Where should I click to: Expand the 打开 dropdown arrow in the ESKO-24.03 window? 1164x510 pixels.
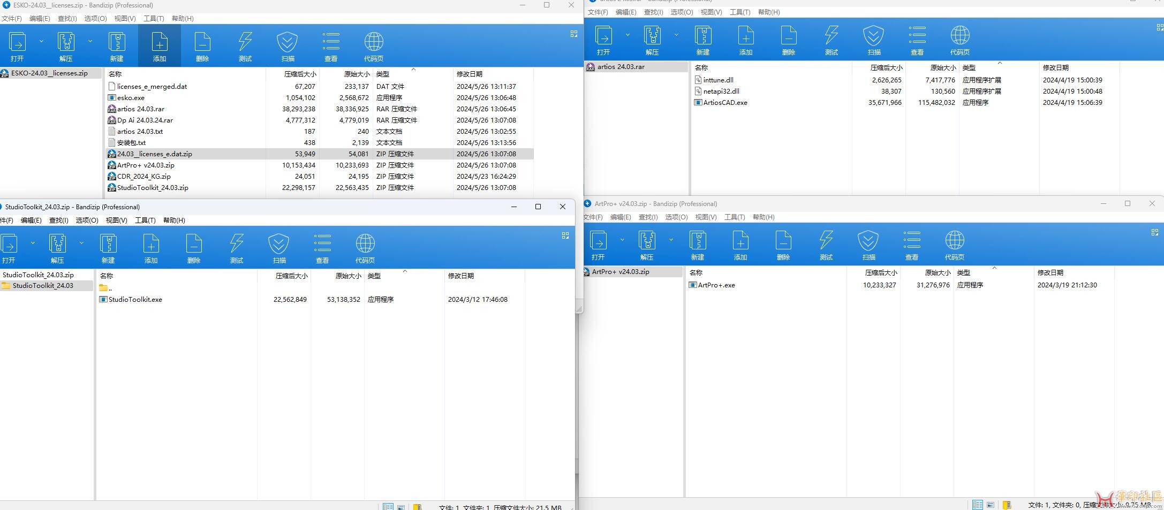pyautogui.click(x=41, y=41)
